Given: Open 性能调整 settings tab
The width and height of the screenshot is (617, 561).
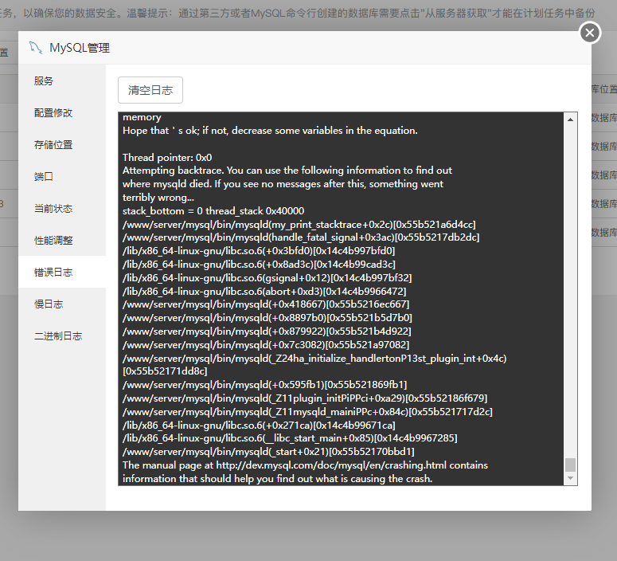Looking at the screenshot, I should [62, 241].
